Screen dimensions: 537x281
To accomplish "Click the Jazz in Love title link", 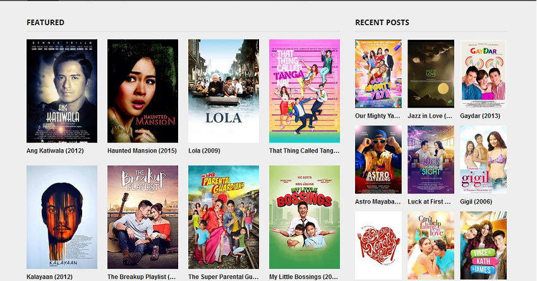I will coord(430,116).
